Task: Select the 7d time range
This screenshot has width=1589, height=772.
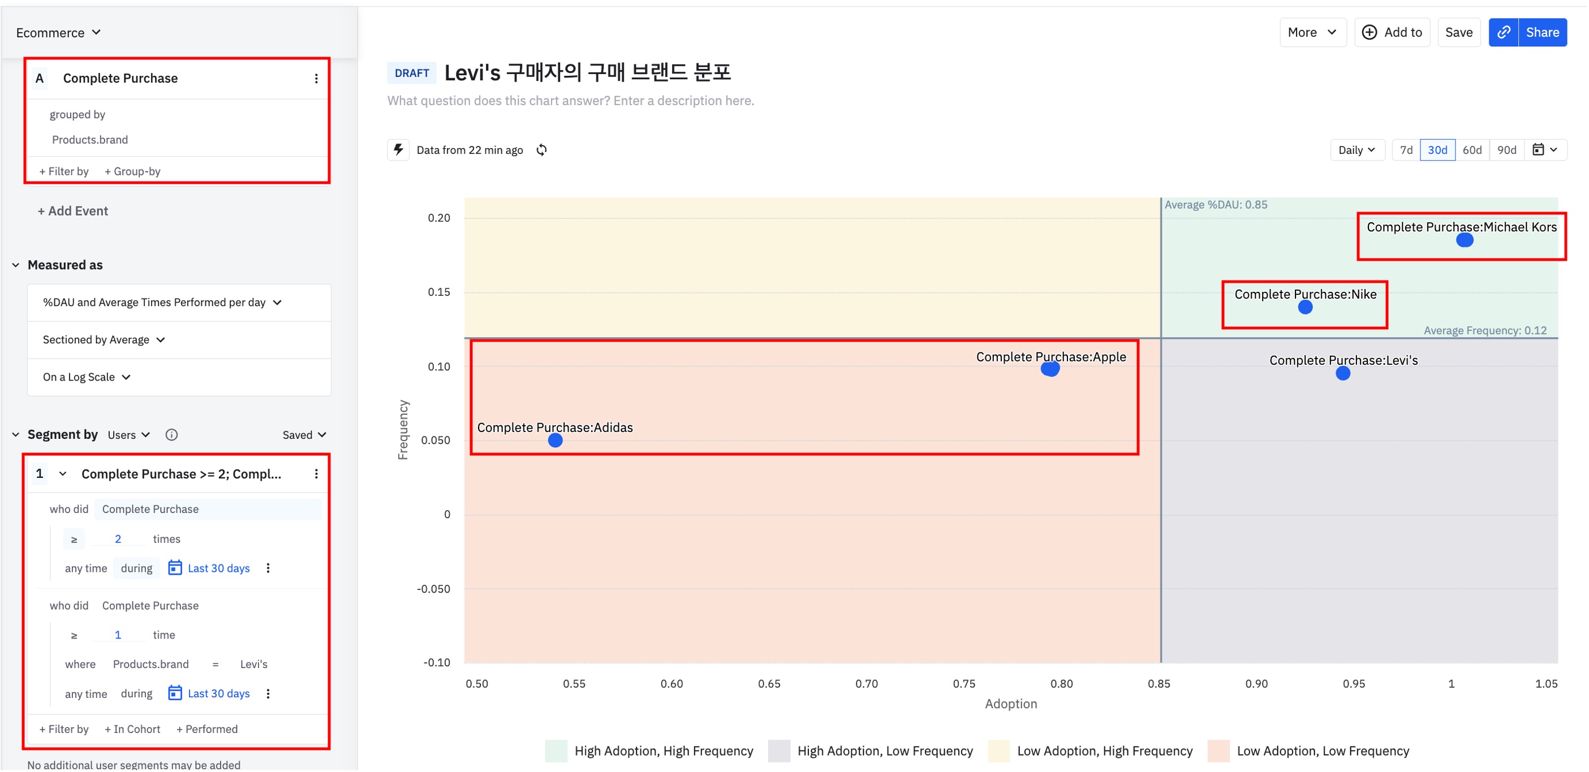Action: 1406,150
